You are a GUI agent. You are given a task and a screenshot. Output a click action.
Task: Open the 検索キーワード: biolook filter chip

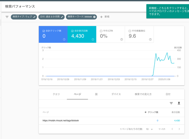click(81, 17)
